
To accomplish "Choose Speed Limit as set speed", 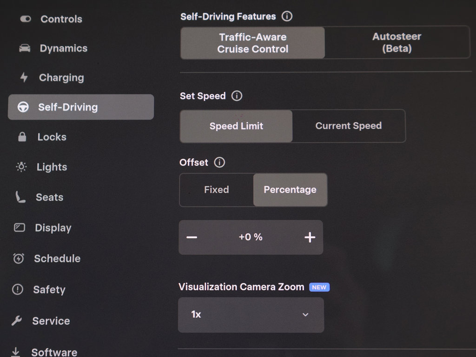I will 236,126.
